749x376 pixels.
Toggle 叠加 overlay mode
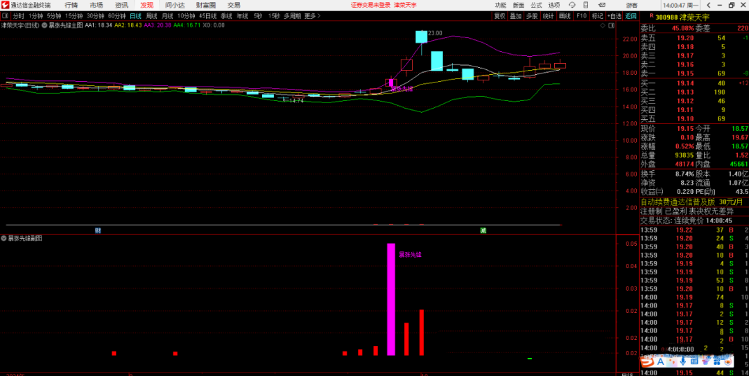tap(515, 15)
